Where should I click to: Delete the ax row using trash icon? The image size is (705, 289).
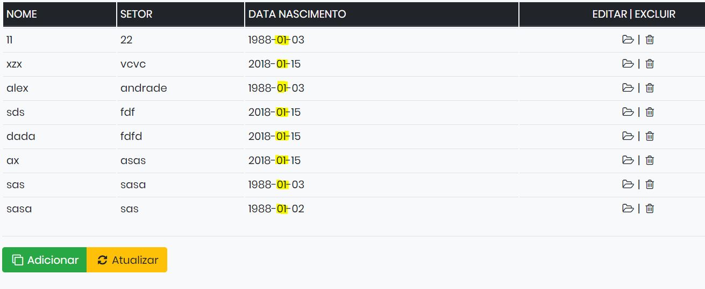[650, 160]
